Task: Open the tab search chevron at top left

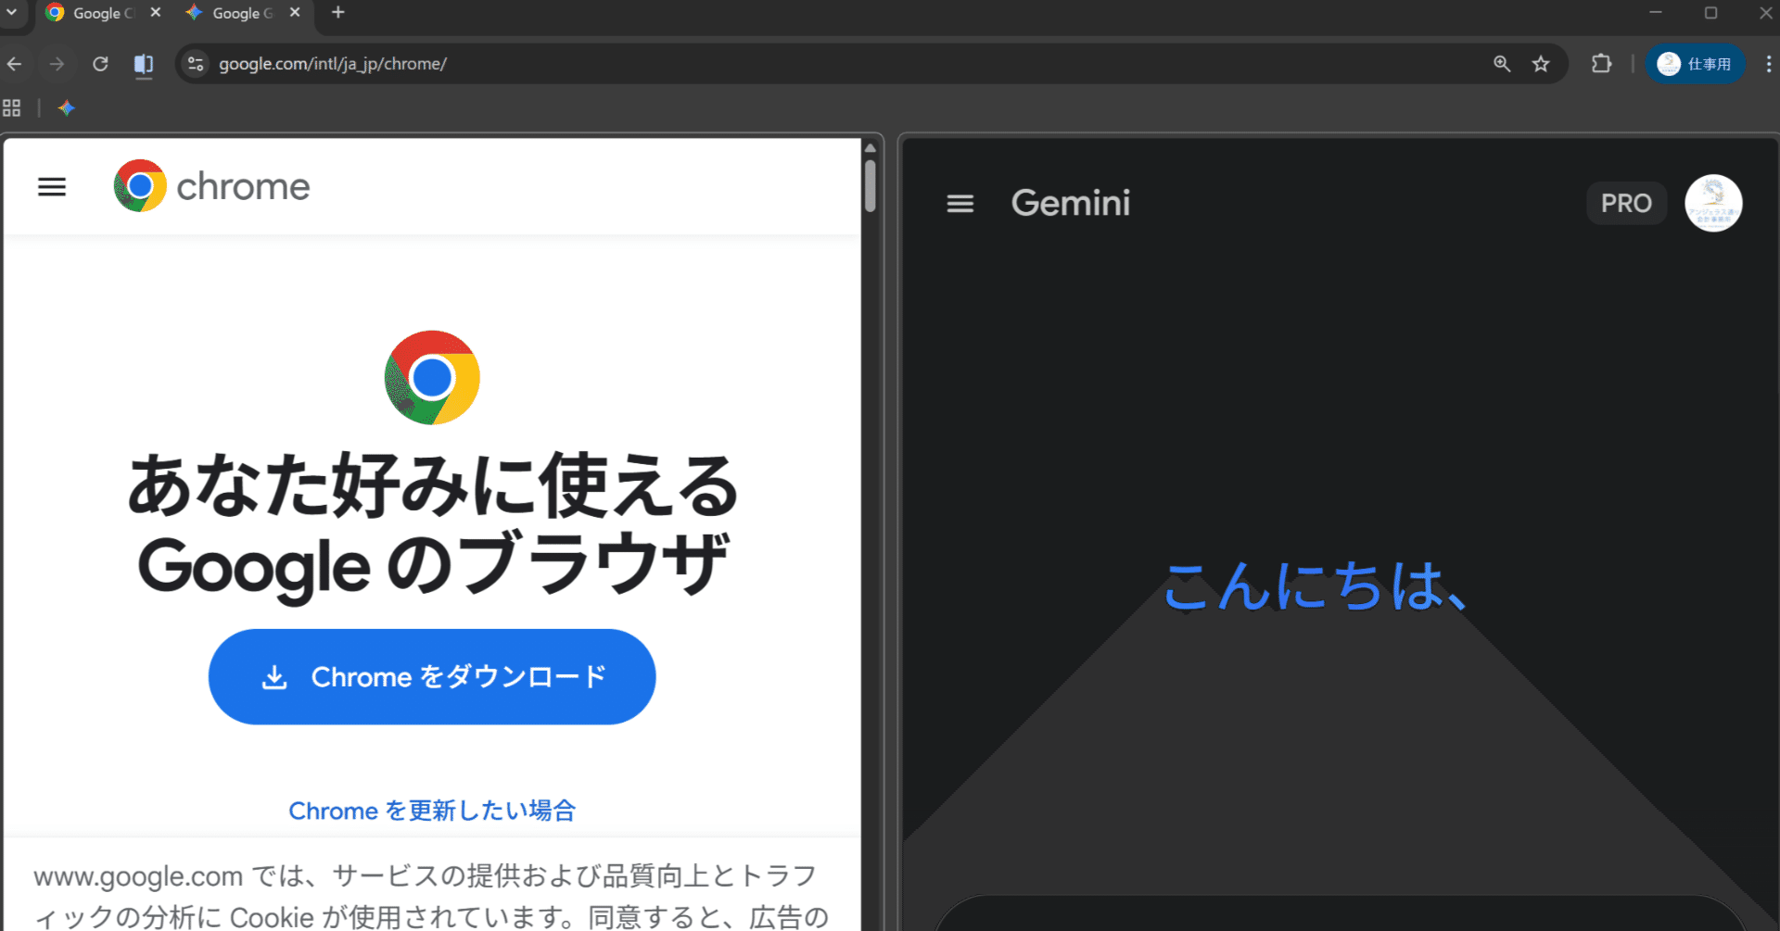Action: 13,13
